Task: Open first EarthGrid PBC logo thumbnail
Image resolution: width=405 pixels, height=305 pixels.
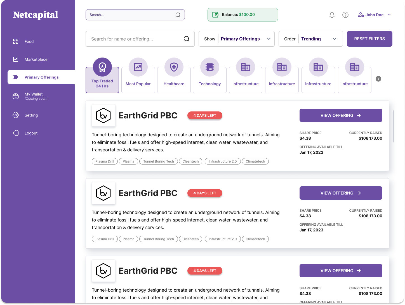Action: [x=103, y=115]
